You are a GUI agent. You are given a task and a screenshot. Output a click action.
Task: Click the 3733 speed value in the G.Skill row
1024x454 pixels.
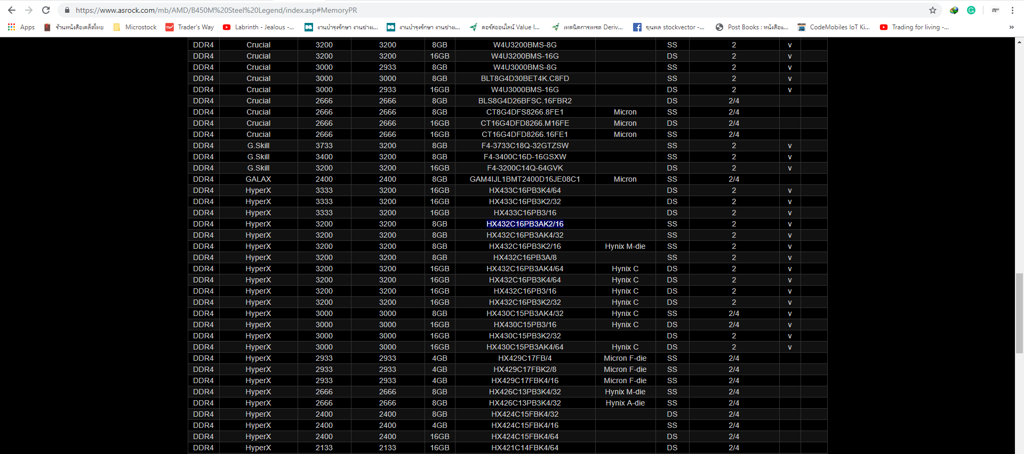324,145
